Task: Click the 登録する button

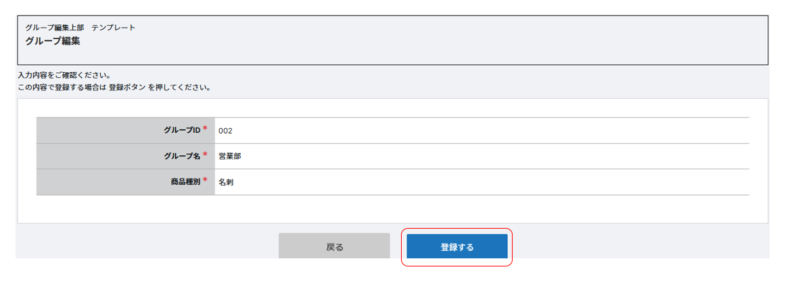Action: point(456,247)
